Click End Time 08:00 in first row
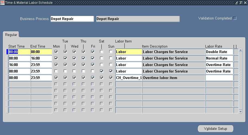 [41, 52]
